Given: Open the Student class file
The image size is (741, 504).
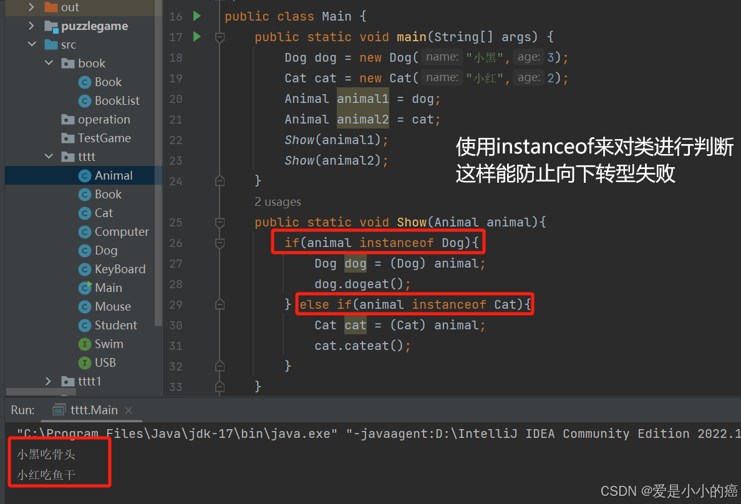Looking at the screenshot, I should pos(116,325).
